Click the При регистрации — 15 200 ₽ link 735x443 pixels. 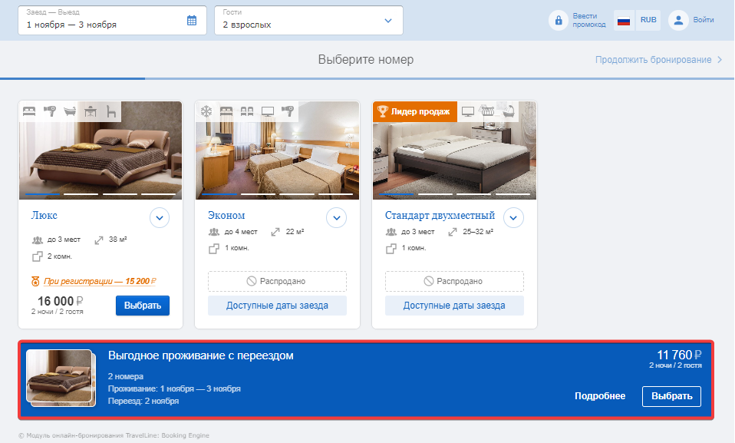pyautogui.click(x=100, y=281)
